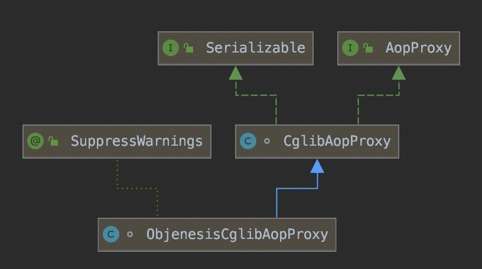This screenshot has width=482, height=269.
Task: Select the ObjenesisCglibAopProxy node label
Action: (x=237, y=234)
